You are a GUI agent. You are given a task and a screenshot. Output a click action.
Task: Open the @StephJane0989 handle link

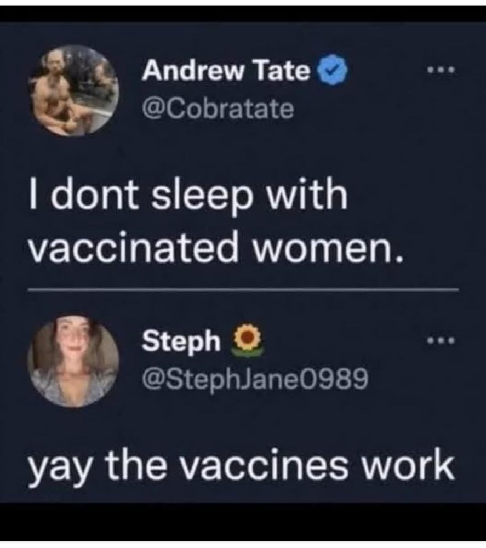click(255, 379)
